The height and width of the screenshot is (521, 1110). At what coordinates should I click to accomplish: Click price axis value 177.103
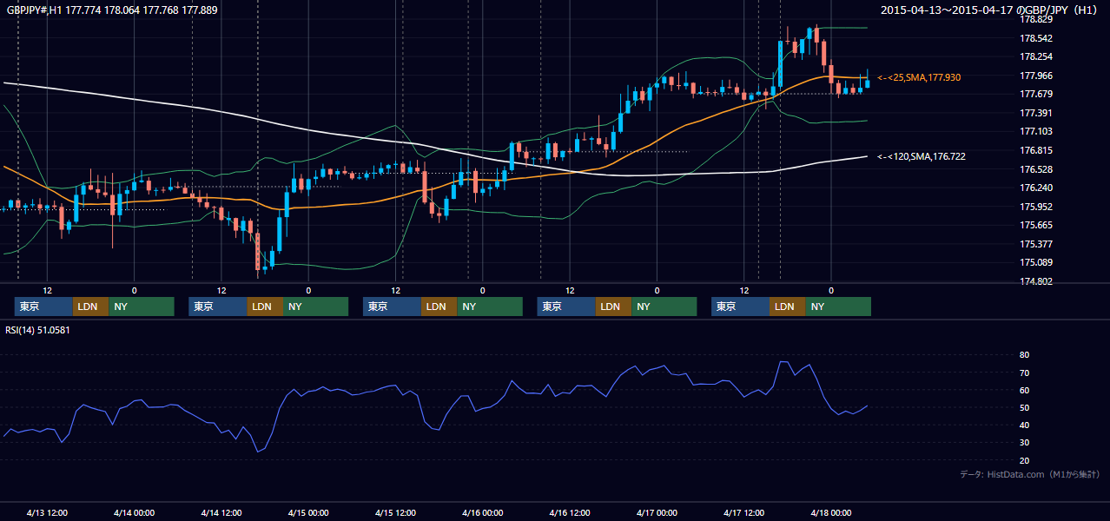(x=1035, y=131)
